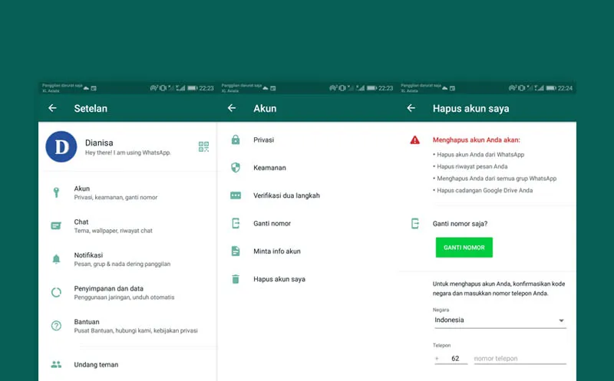Tap the back arrow on Akun screen
The image size is (614, 381).
pyautogui.click(x=232, y=109)
